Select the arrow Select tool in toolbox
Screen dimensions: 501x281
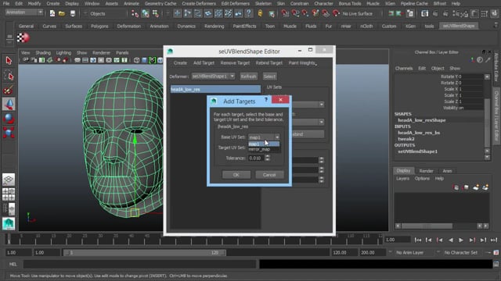tap(9, 61)
